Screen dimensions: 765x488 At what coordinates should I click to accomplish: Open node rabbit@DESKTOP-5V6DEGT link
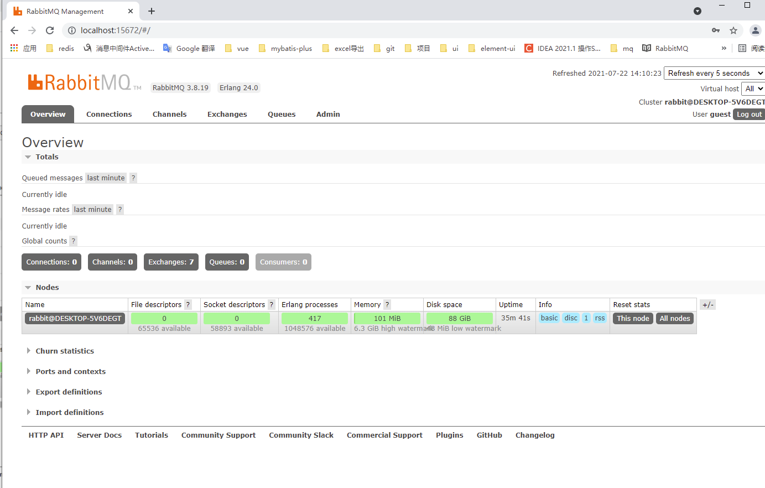click(75, 318)
